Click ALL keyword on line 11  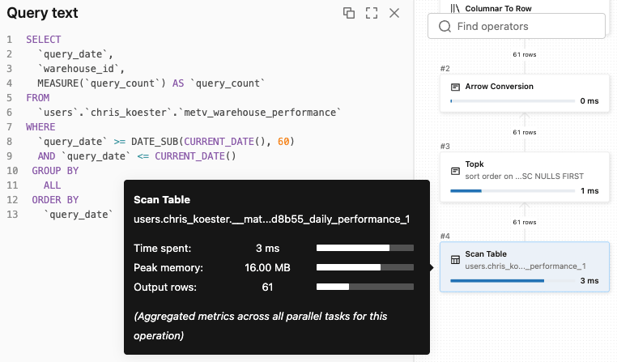coord(53,185)
